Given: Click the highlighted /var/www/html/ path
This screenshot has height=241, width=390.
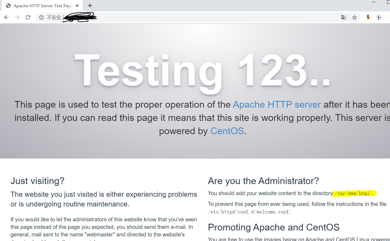Looking at the screenshot, I should point(354,194).
